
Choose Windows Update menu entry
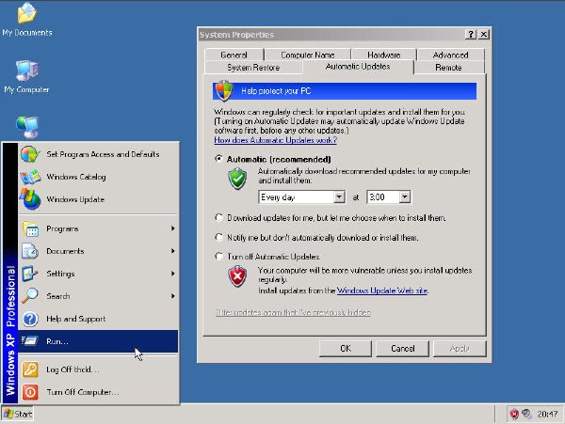point(98,199)
